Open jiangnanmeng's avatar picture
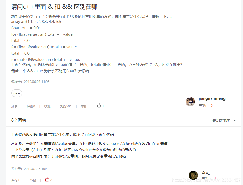Viewport: 243px width, 185px height. [x=190, y=102]
